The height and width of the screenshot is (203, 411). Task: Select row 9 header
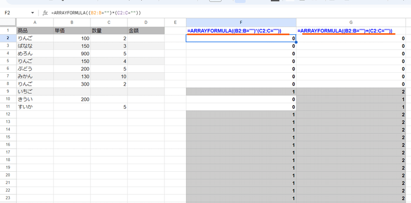click(x=8, y=92)
